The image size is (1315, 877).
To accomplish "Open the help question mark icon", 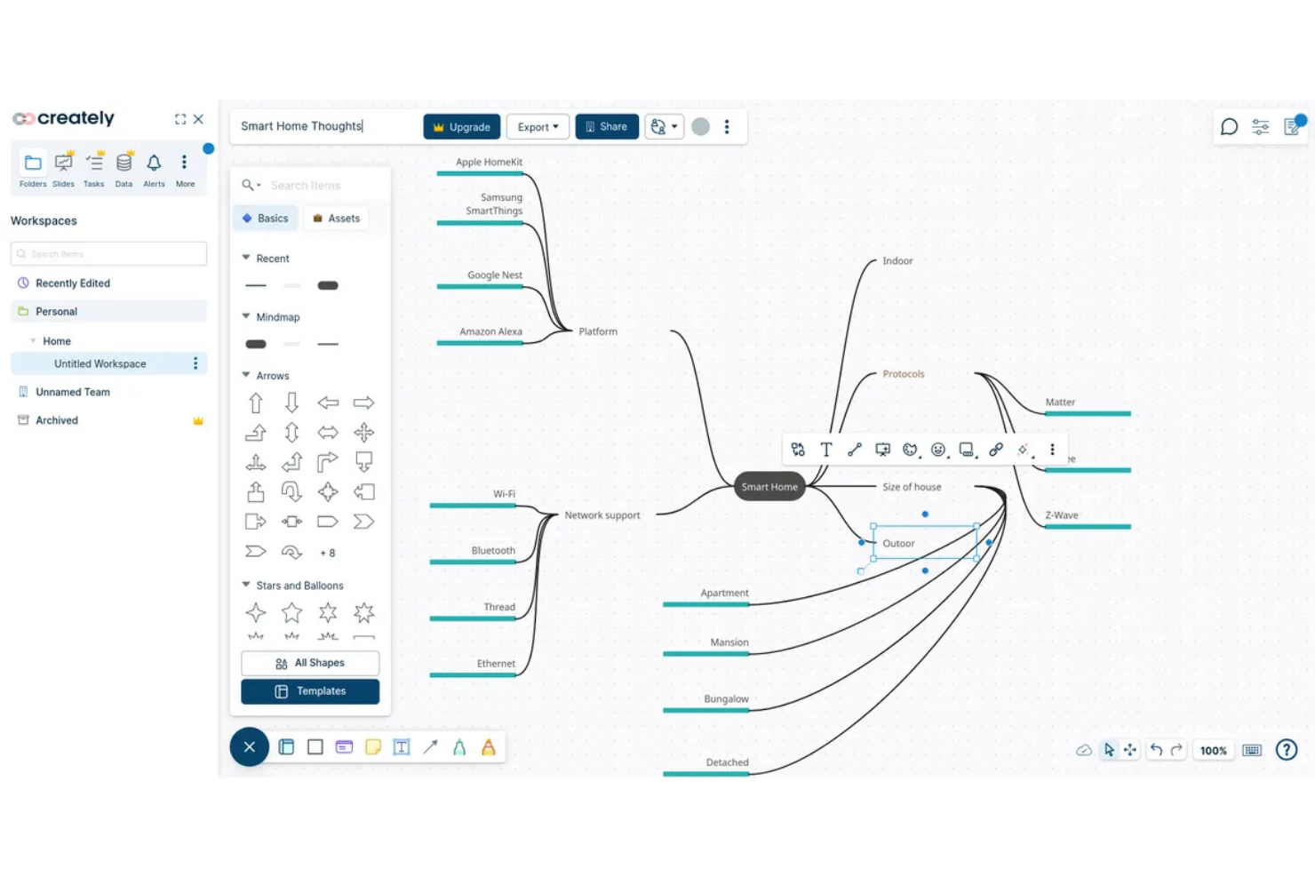I will tap(1286, 750).
